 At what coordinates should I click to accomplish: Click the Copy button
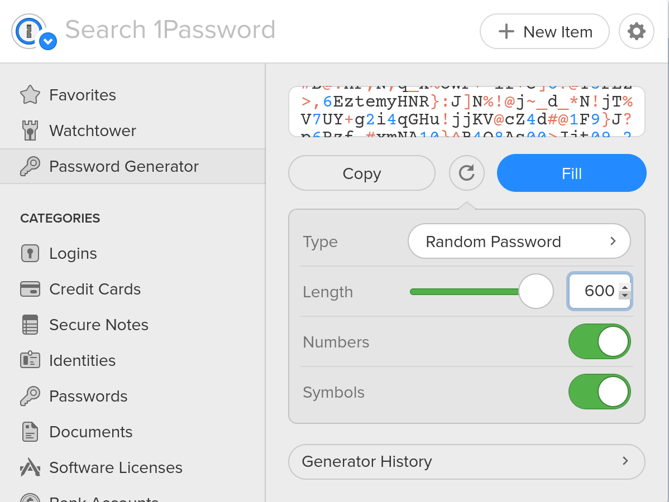coord(361,173)
